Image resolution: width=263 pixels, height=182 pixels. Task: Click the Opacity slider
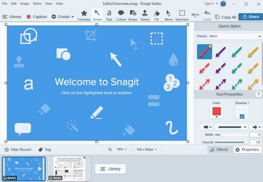pyautogui.click(x=231, y=142)
